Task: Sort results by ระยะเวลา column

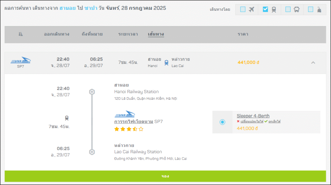Action: pyautogui.click(x=128, y=34)
